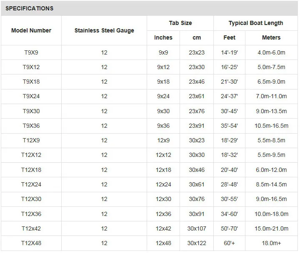Click the Typical Boat Length header
The width and height of the screenshot is (300, 253).
click(255, 23)
